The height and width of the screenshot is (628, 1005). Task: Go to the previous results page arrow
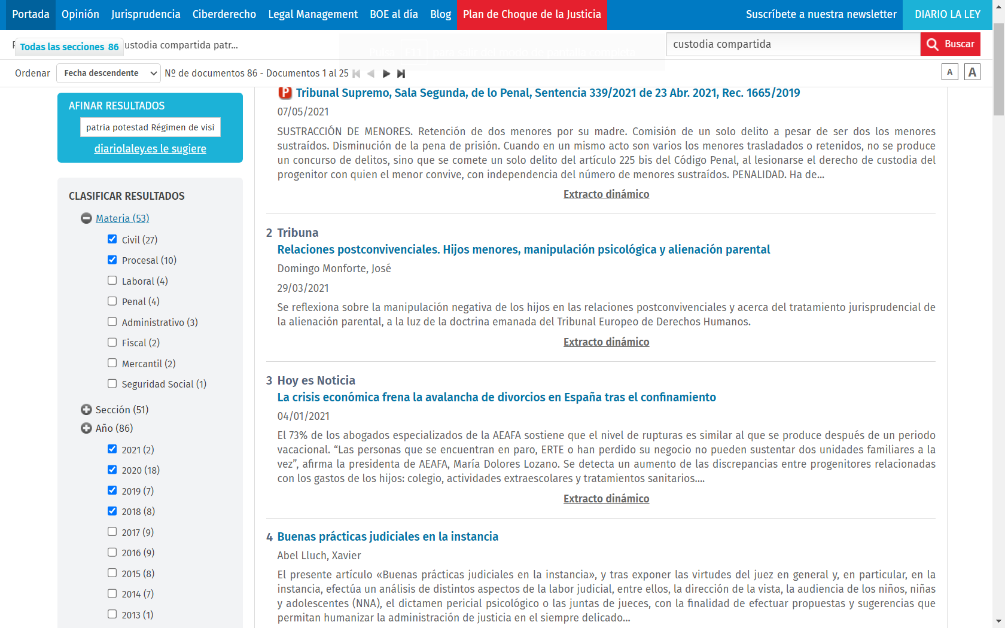pyautogui.click(x=371, y=74)
